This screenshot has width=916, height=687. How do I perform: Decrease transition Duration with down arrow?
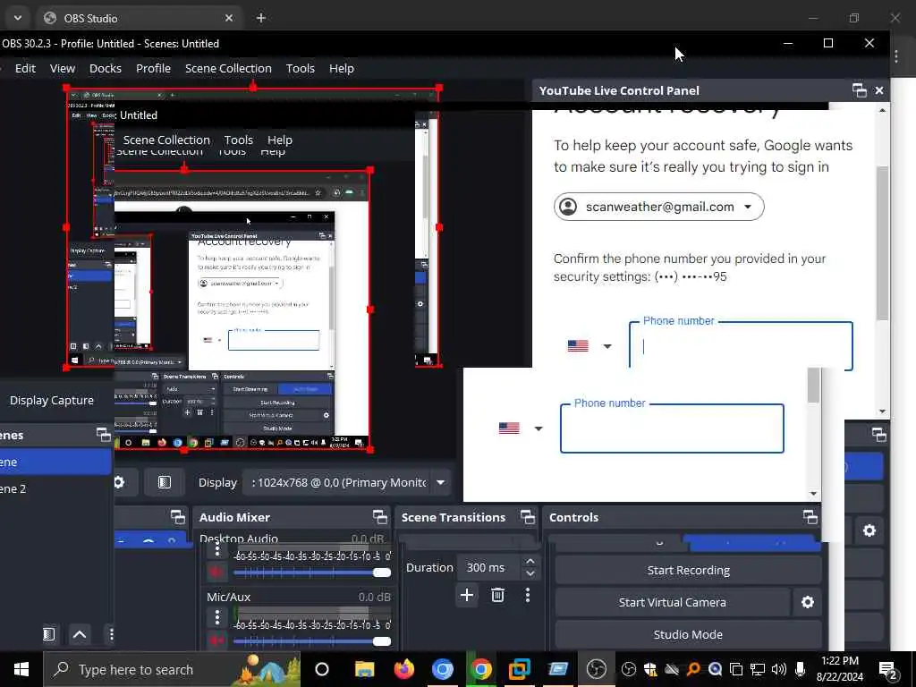click(530, 573)
